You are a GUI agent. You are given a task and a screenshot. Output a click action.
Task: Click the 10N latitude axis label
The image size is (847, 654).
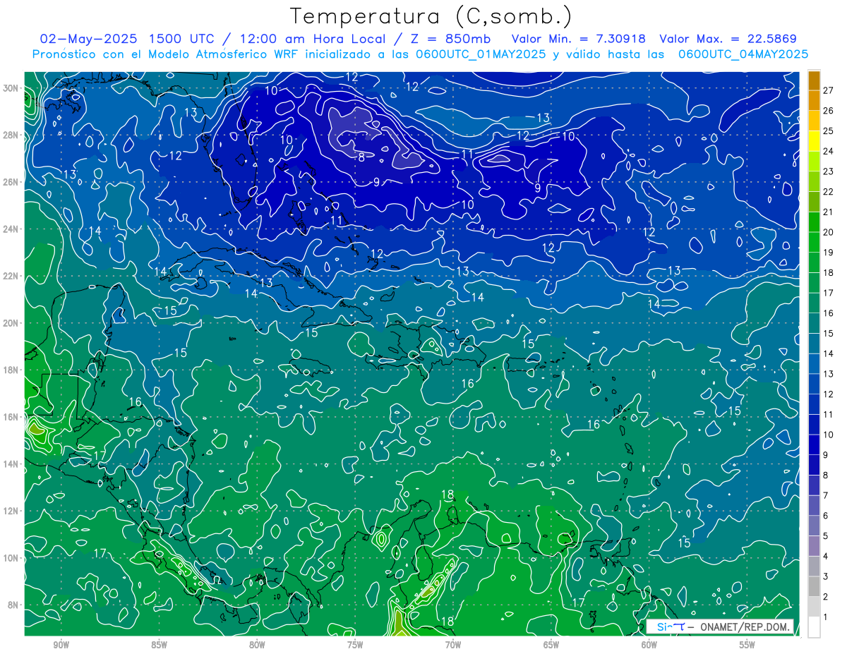point(11,558)
